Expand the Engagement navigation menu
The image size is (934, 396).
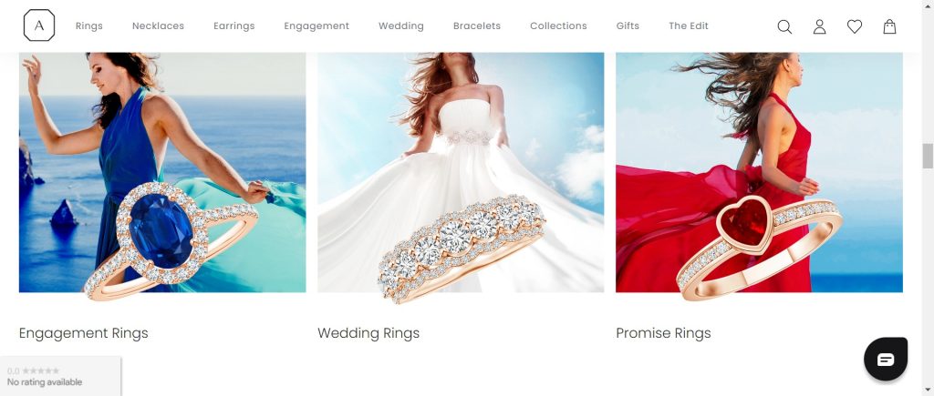pyautogui.click(x=317, y=26)
